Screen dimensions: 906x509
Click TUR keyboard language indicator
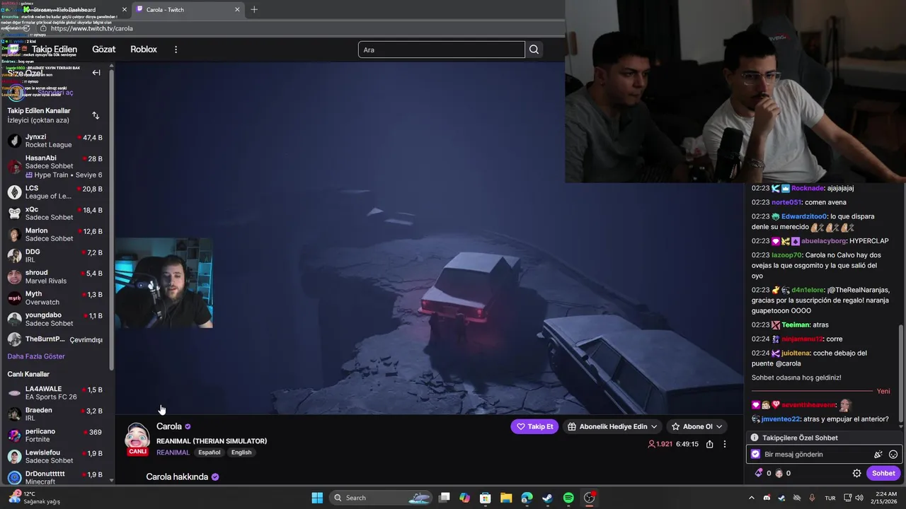830,498
